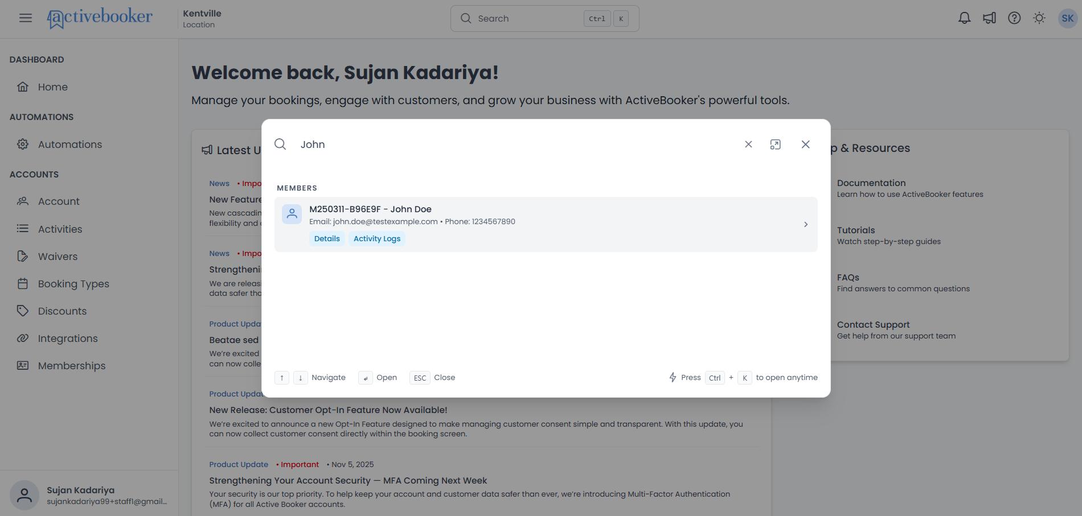Open the announcements megaphone icon
Viewport: 1082px width, 516px height.
(x=989, y=18)
